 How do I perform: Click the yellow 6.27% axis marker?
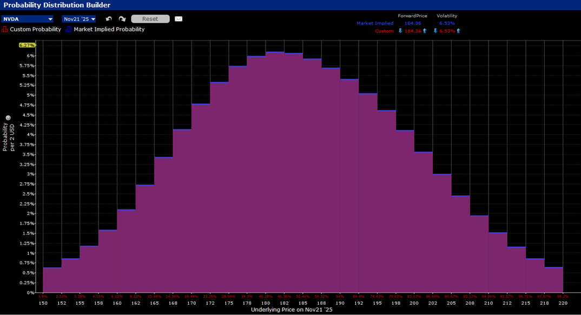tap(27, 45)
